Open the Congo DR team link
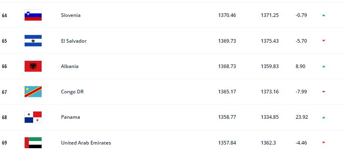The image size is (345, 155). pyautogui.click(x=72, y=92)
